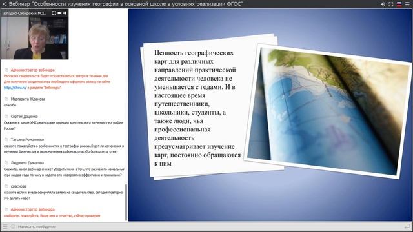The width and height of the screenshot is (413, 232).
Task: Mute the presenter video speaker icon
Action: click(x=65, y=13)
